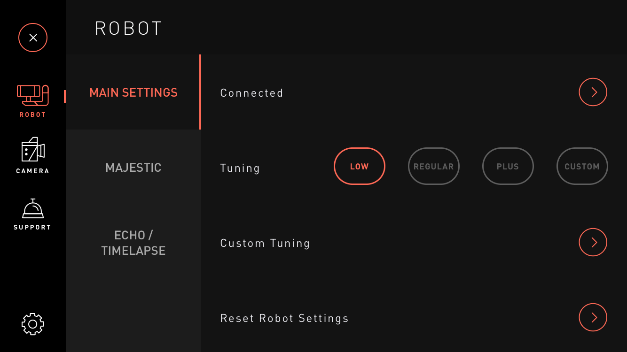This screenshot has width=627, height=352.
Task: Open the Reset Robot Settings arrow
Action: 593,317
